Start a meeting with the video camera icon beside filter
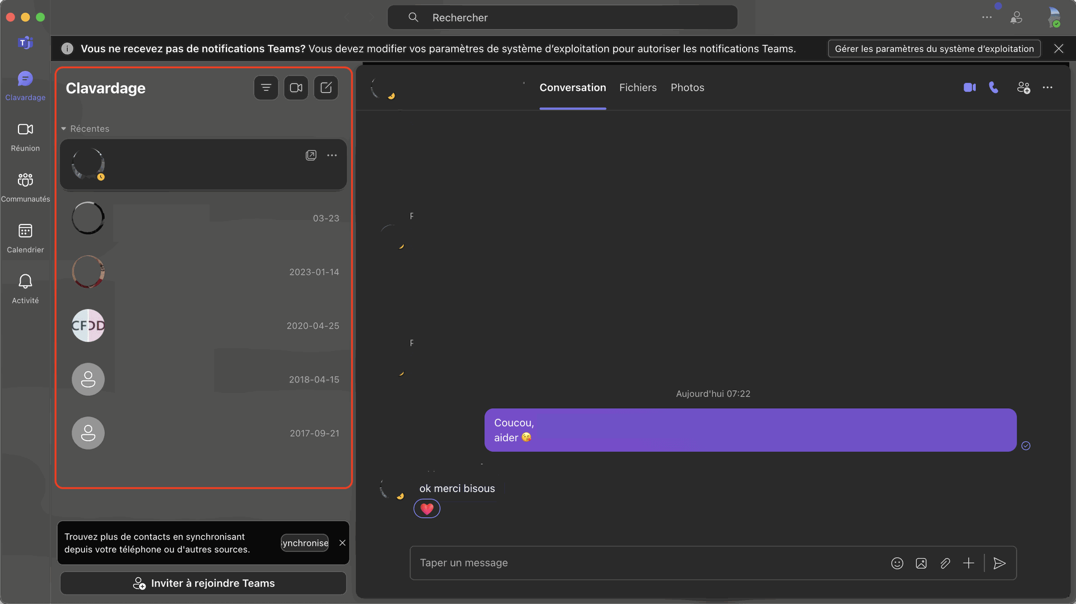Image resolution: width=1076 pixels, height=604 pixels. tap(296, 88)
